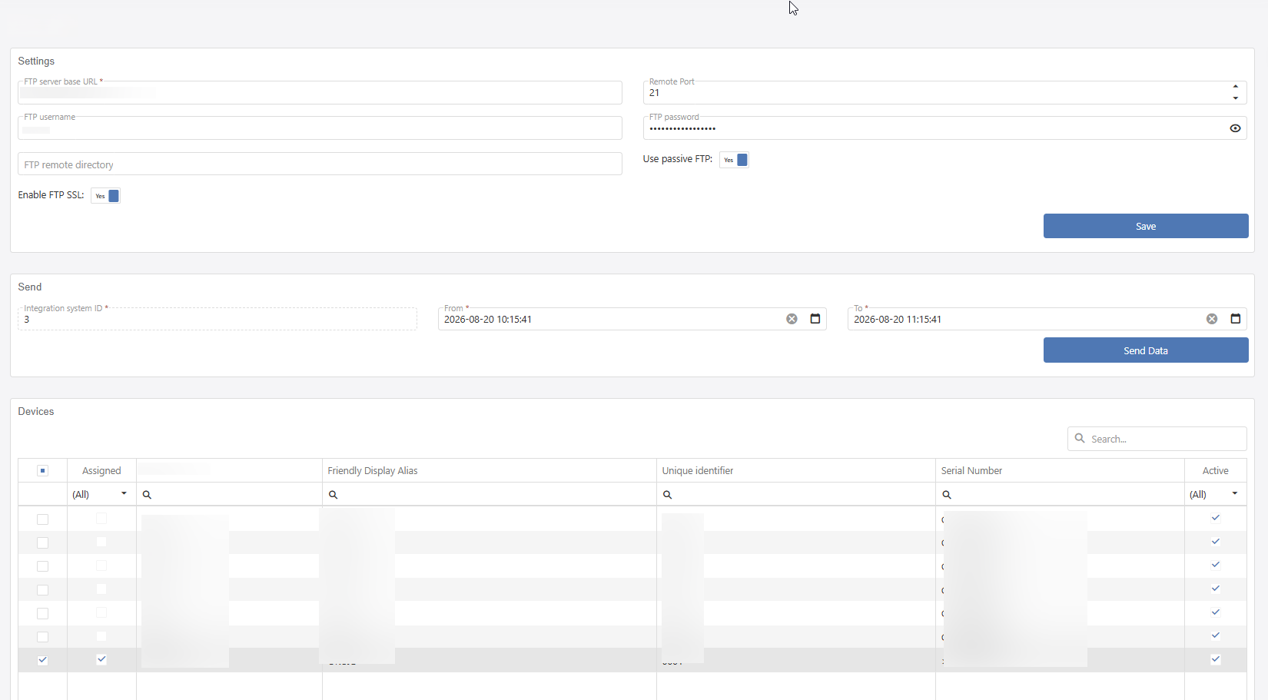Click the Unique identifier filter search icon
The image size is (1268, 700).
click(x=668, y=495)
